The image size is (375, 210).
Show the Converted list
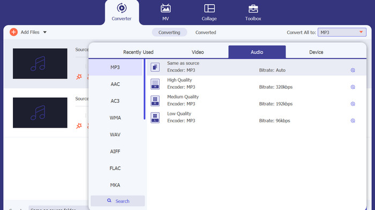[x=206, y=33]
